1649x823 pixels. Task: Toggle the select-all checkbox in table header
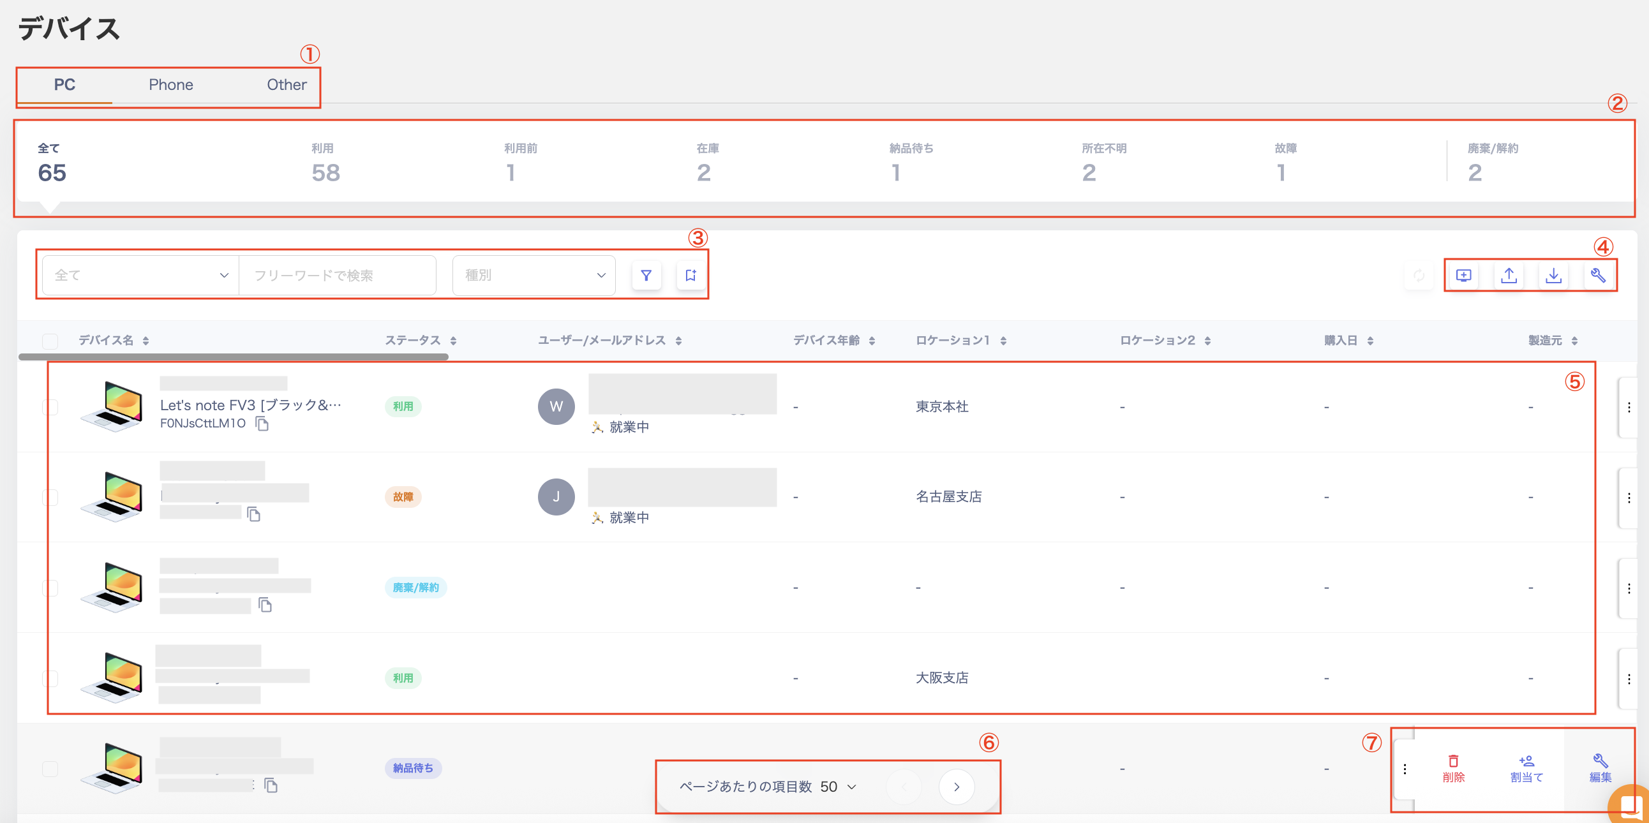50,341
